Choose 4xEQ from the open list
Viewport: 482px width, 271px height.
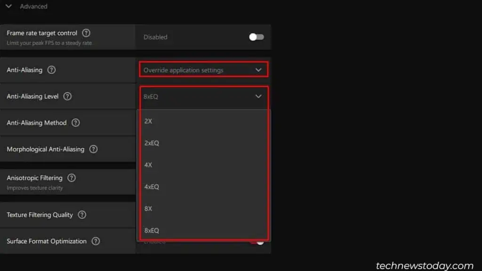[x=151, y=187]
